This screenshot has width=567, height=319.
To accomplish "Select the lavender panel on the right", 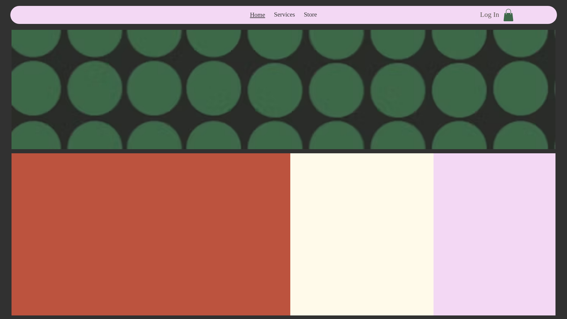I will [x=494, y=234].
